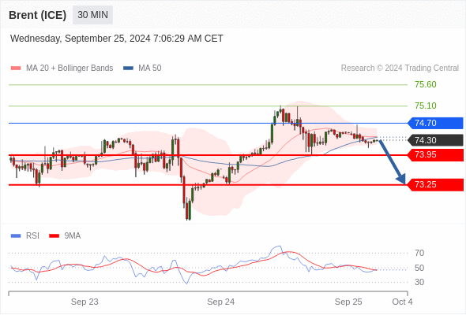Click the black 74.30 current price tag
This screenshot has width=466, height=315.
pos(435,140)
